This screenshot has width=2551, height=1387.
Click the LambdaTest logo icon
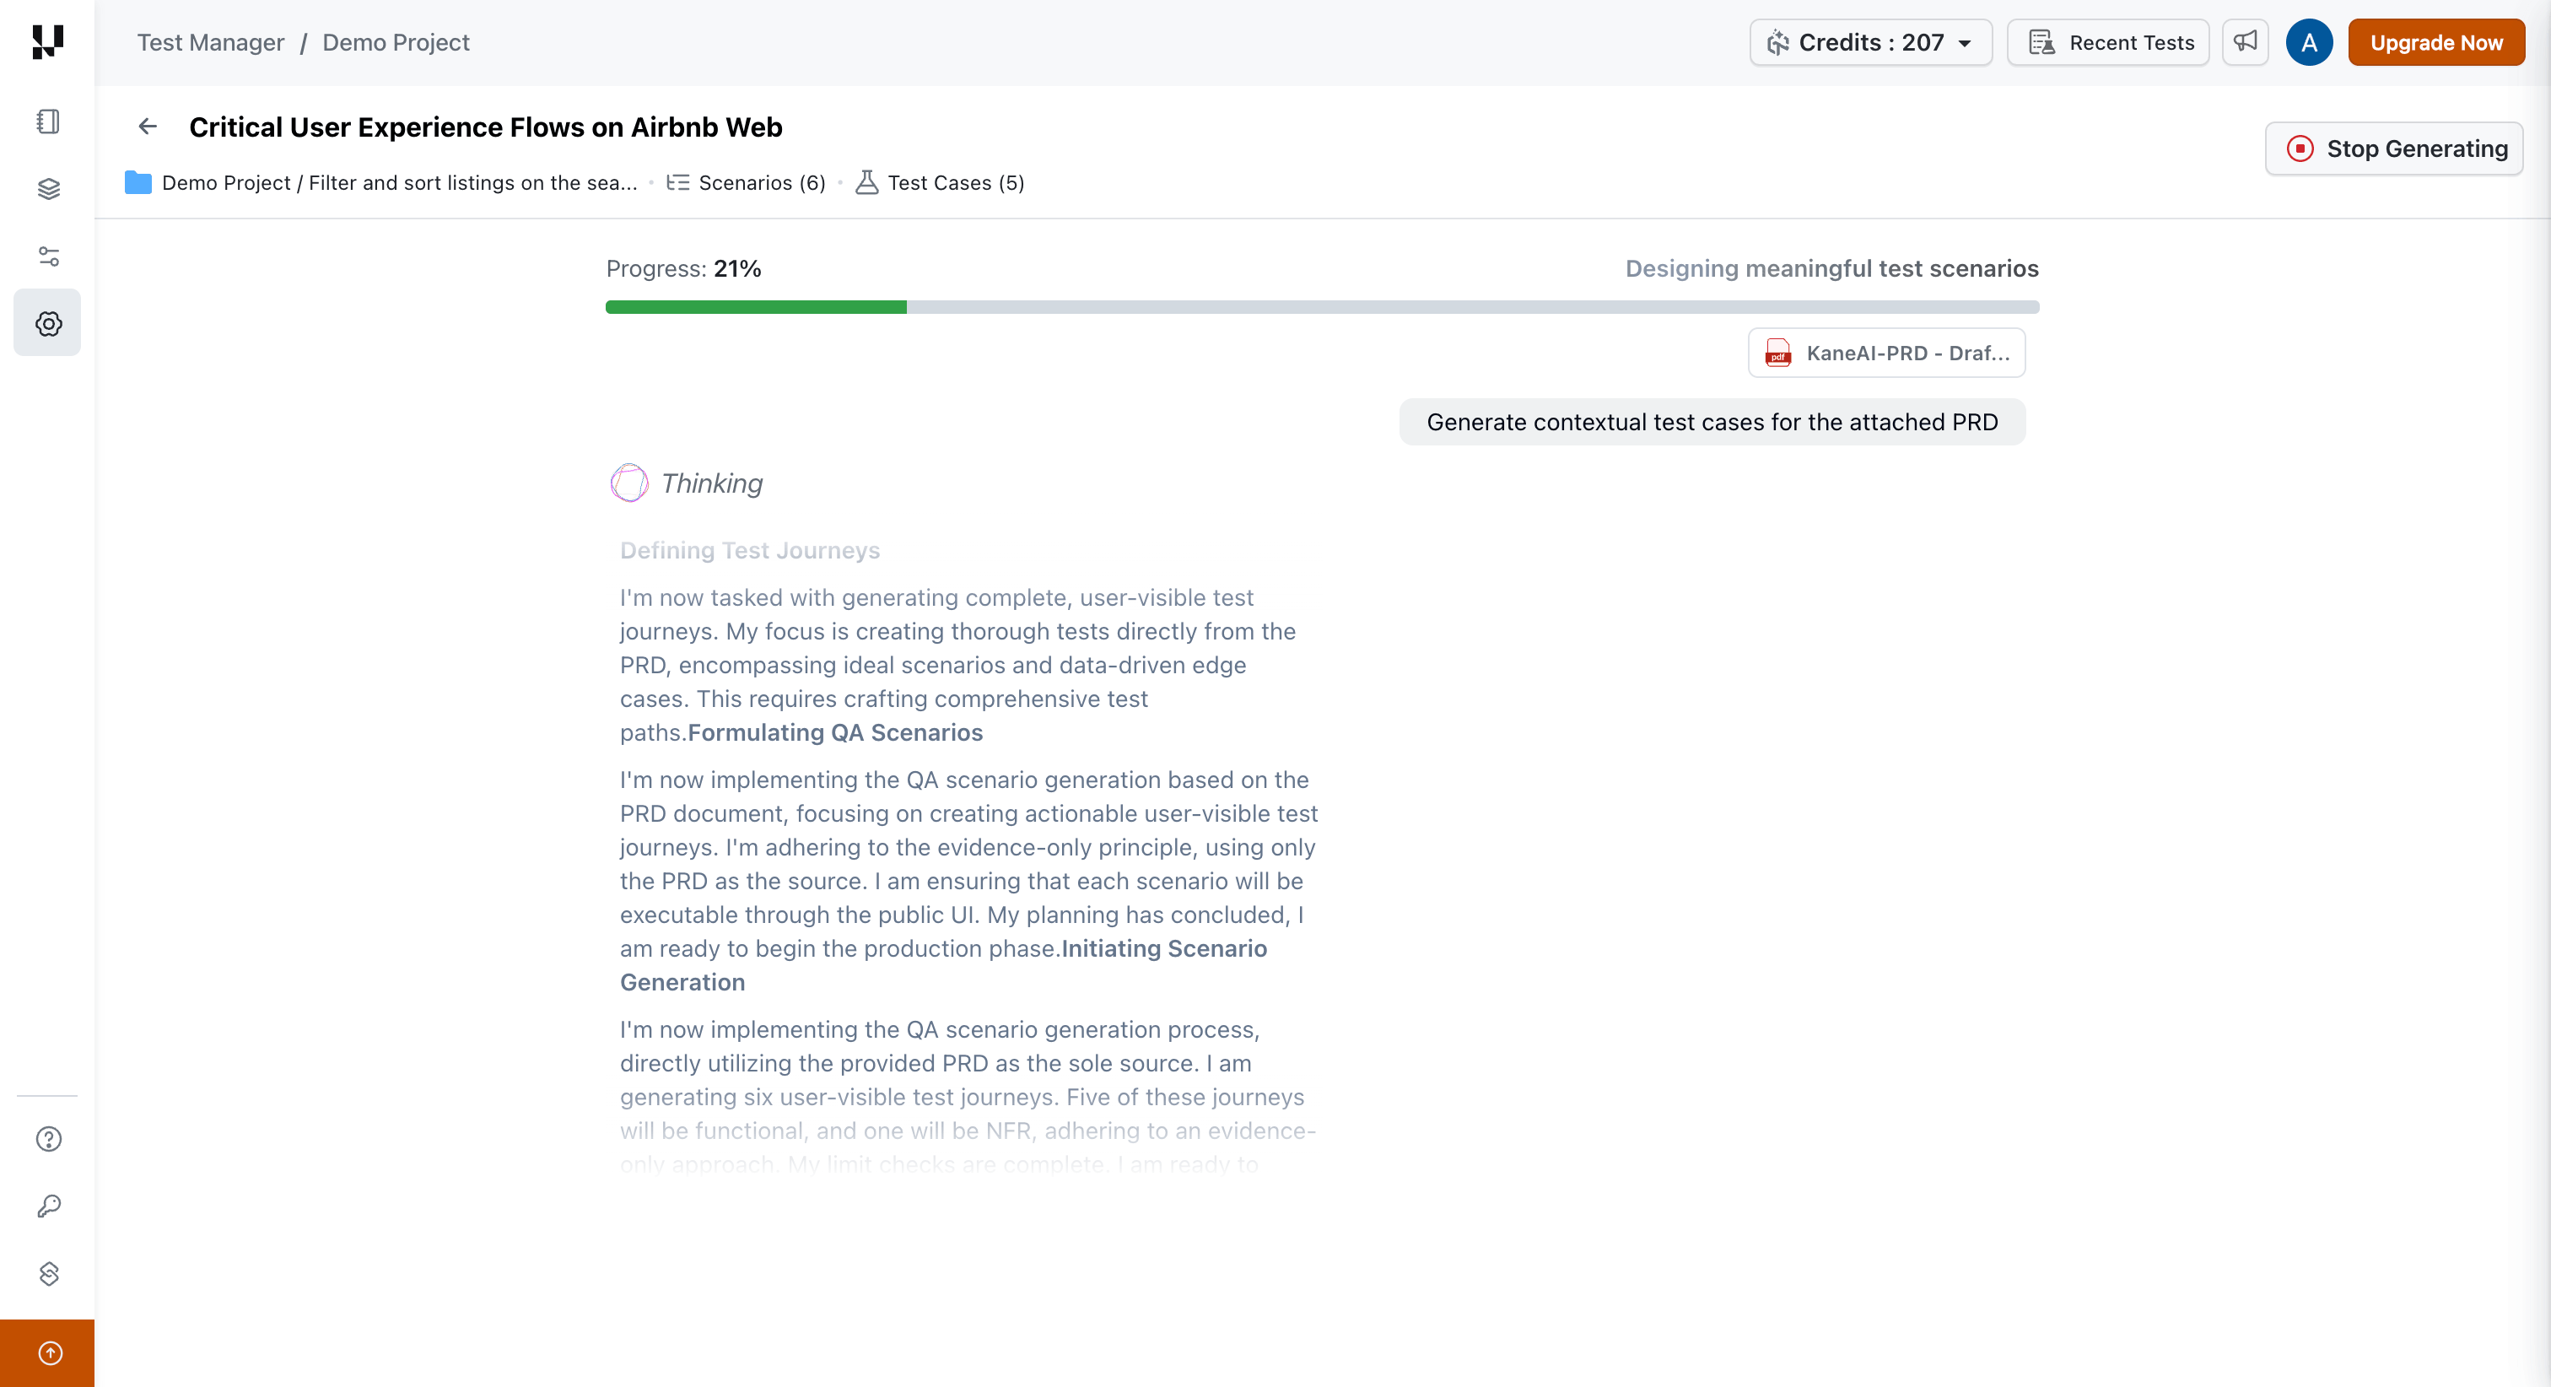point(47,41)
